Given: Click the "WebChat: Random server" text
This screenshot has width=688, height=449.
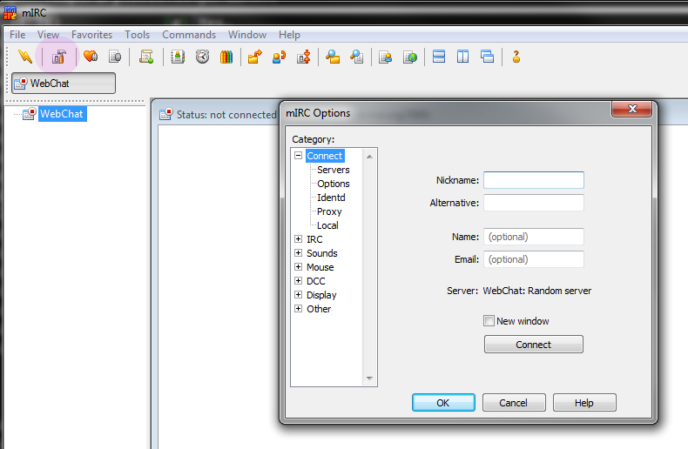Looking at the screenshot, I should coord(537,291).
